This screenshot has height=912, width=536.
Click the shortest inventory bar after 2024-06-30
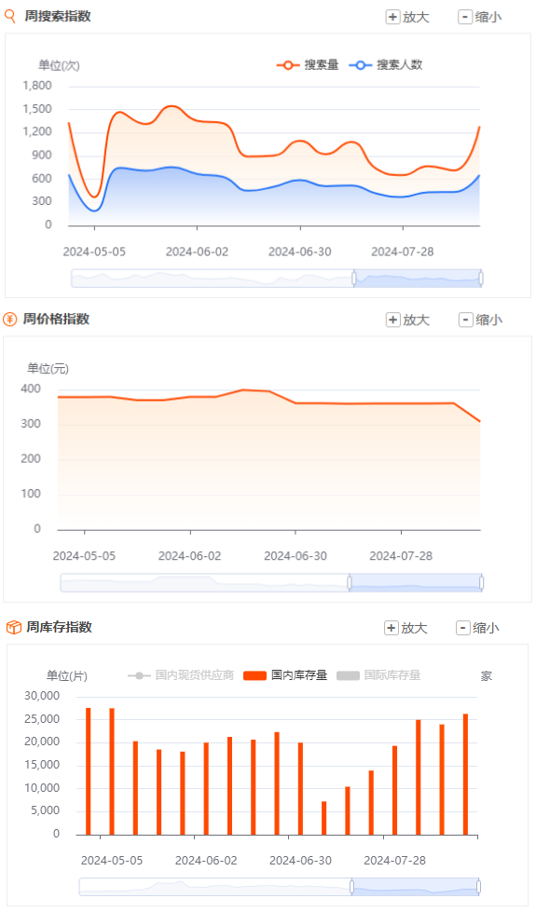click(324, 818)
